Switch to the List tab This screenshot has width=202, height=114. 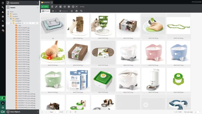(x=54, y=11)
